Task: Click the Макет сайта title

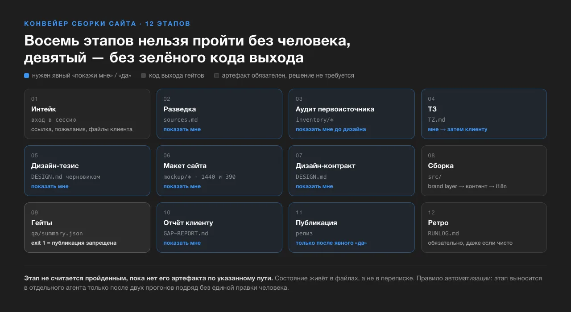Action: coord(185,166)
